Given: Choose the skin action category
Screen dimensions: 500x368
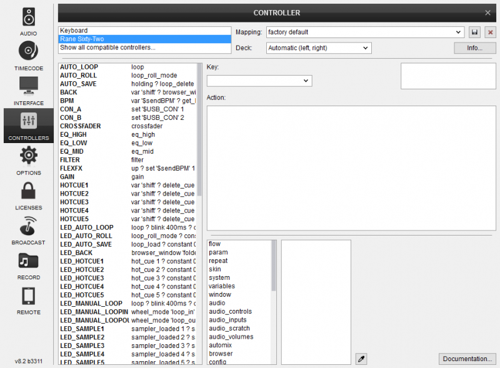Looking at the screenshot, I should [239, 269].
